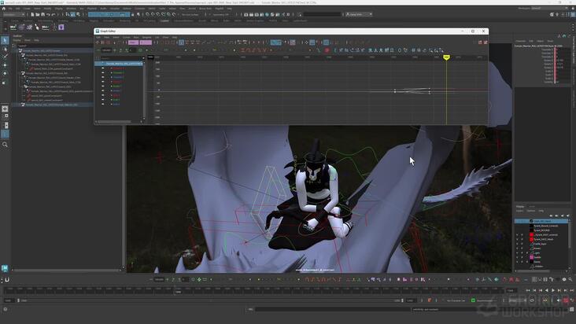Open Dope Sheet icon in Graph Editor toolbar
Screen dimensions: 576x324
(x=480, y=42)
